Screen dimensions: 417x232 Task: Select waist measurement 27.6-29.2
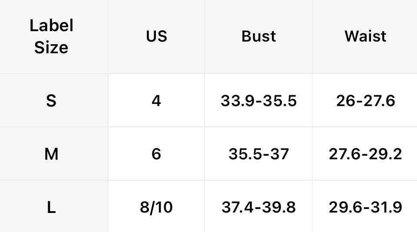click(x=365, y=154)
